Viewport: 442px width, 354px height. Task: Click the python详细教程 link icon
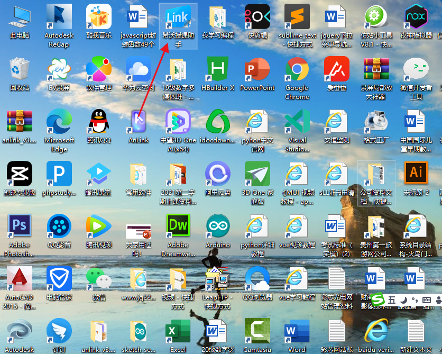[257, 226]
